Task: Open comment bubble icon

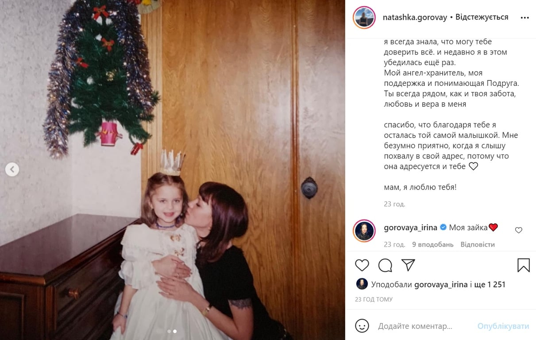Action: point(385,265)
